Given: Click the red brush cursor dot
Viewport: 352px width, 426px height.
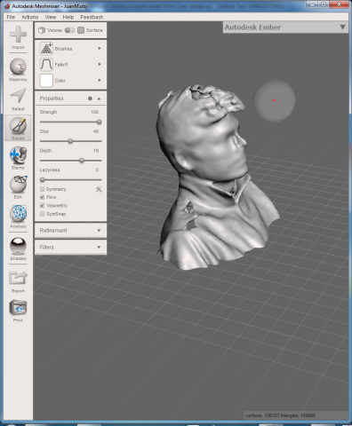Looking at the screenshot, I should click(x=275, y=100).
